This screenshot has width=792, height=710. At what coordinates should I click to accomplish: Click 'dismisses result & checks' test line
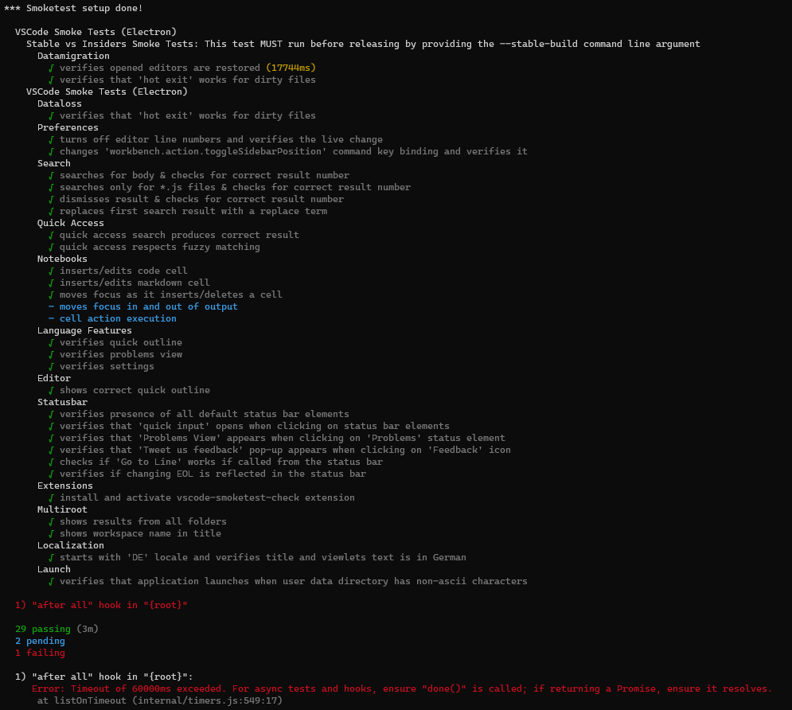(197, 200)
